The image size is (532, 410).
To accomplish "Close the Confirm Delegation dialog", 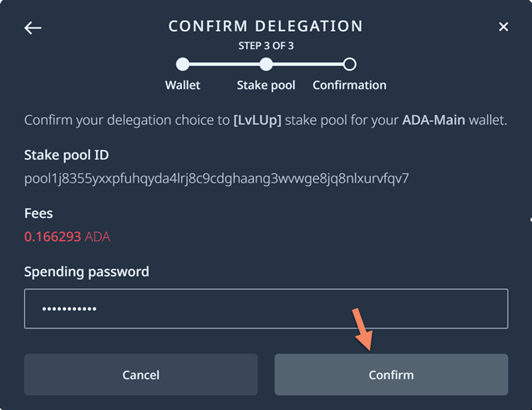I will pyautogui.click(x=504, y=27).
